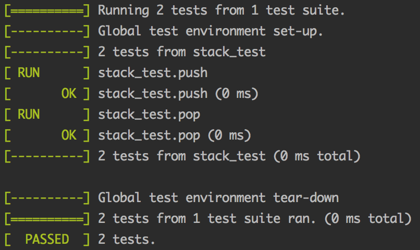
Task: Click the green PASSED status tag
Action: point(47,239)
